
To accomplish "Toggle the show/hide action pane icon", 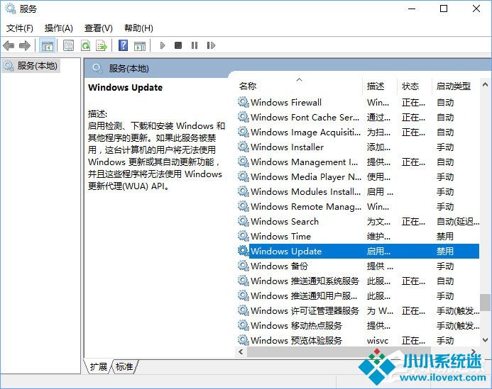I will (x=140, y=46).
